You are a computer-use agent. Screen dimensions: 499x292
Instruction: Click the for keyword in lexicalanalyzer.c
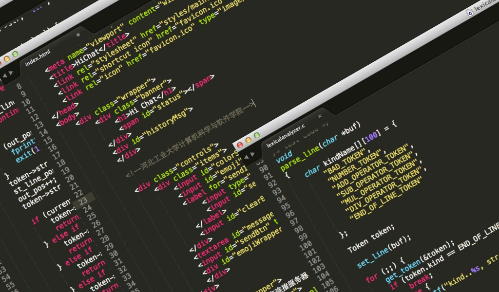[372, 278]
